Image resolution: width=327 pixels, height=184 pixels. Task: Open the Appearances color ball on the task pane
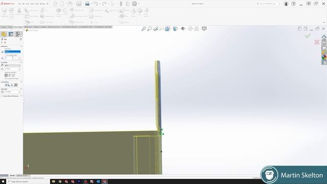point(324,57)
